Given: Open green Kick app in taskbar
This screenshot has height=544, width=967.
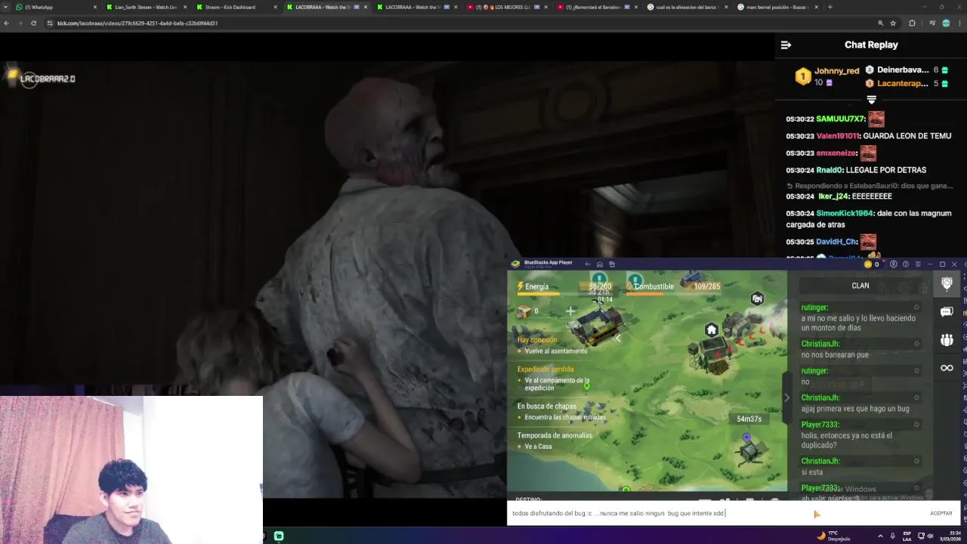Looking at the screenshot, I should (x=279, y=536).
